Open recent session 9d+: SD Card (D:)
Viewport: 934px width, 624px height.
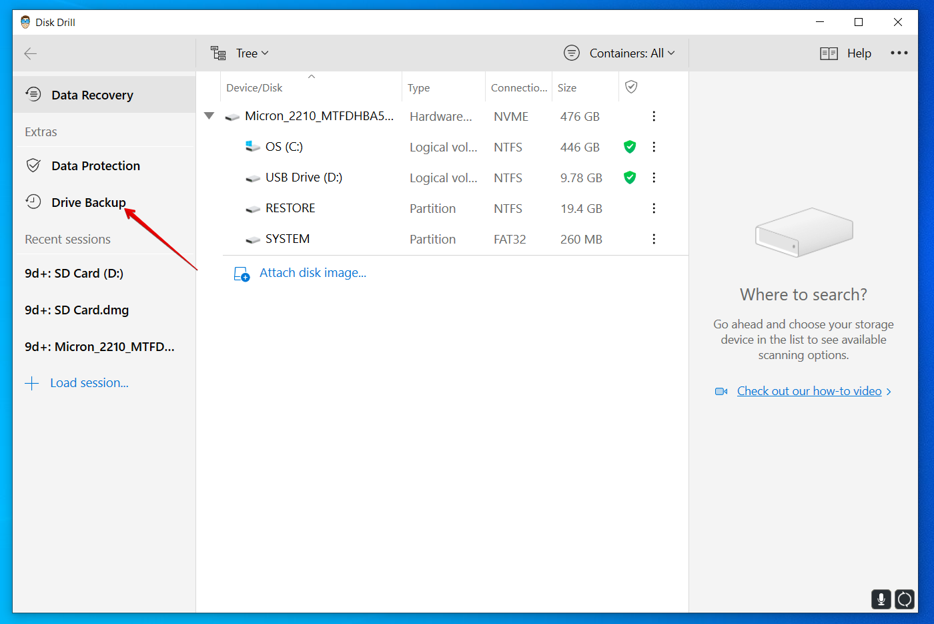pos(74,273)
